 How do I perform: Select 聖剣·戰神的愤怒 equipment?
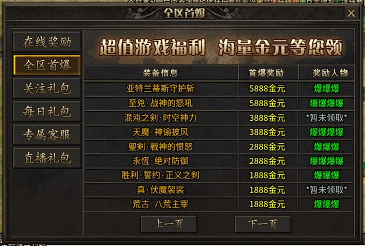[x=161, y=147]
